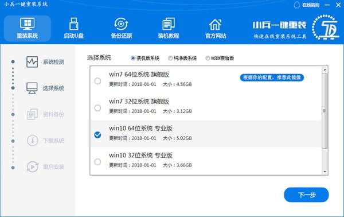Open the 备份还原 backup restore icon
The image size is (344, 217).
[121, 24]
